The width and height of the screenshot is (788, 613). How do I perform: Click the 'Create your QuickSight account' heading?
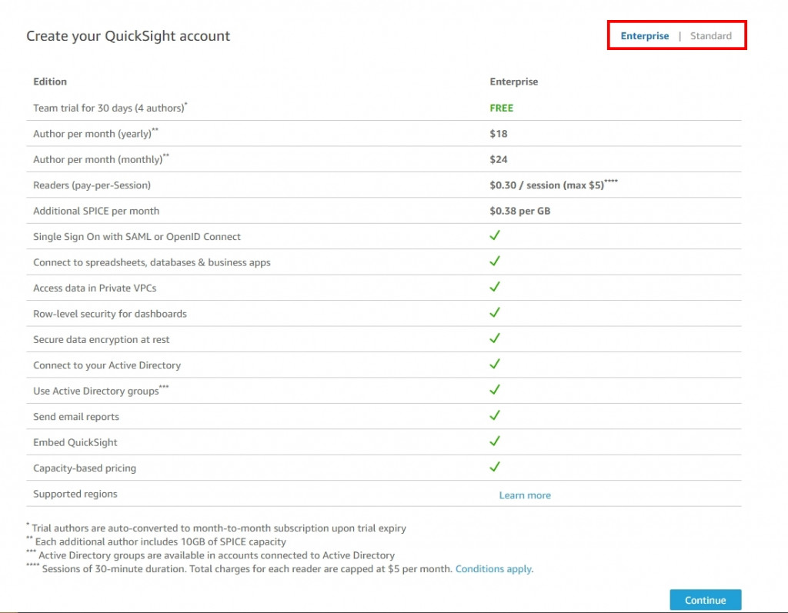[129, 36]
